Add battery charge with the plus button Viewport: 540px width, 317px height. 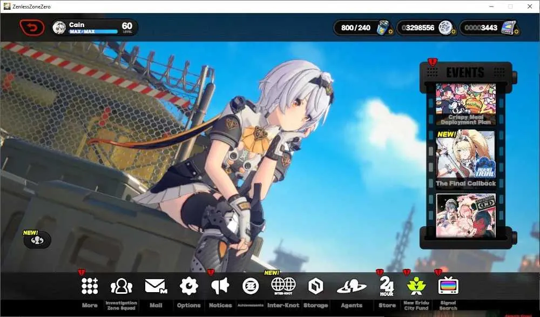point(390,32)
